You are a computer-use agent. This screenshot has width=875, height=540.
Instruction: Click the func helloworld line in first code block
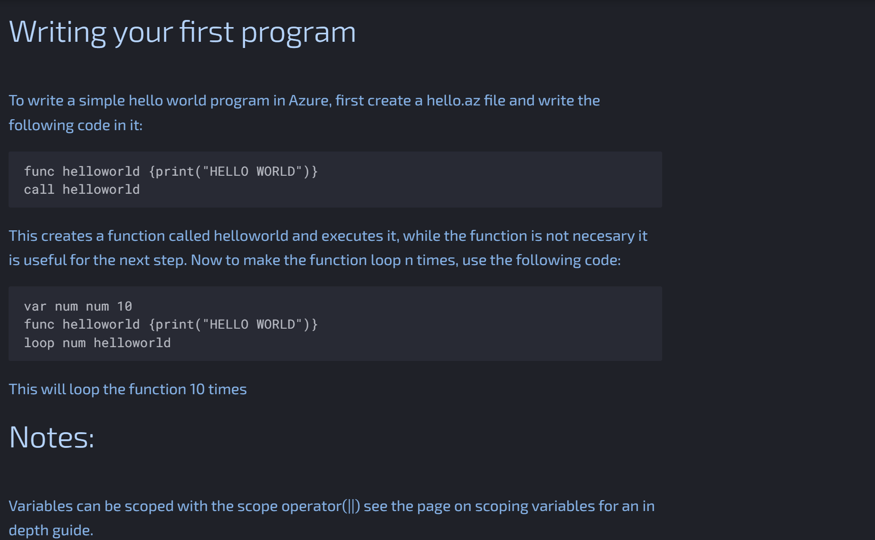pos(171,171)
